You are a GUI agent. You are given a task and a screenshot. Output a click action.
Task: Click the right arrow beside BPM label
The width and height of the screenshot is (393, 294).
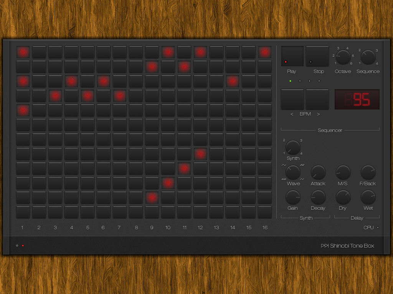pos(318,114)
